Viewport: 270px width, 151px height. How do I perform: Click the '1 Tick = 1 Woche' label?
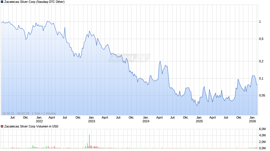pyautogui.click(x=44, y=113)
